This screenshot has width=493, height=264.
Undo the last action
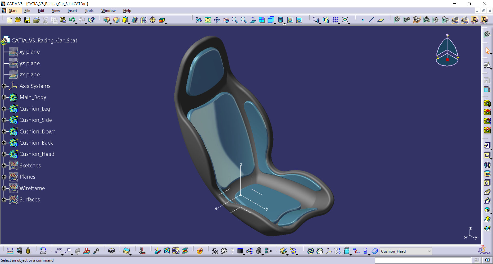point(72,20)
